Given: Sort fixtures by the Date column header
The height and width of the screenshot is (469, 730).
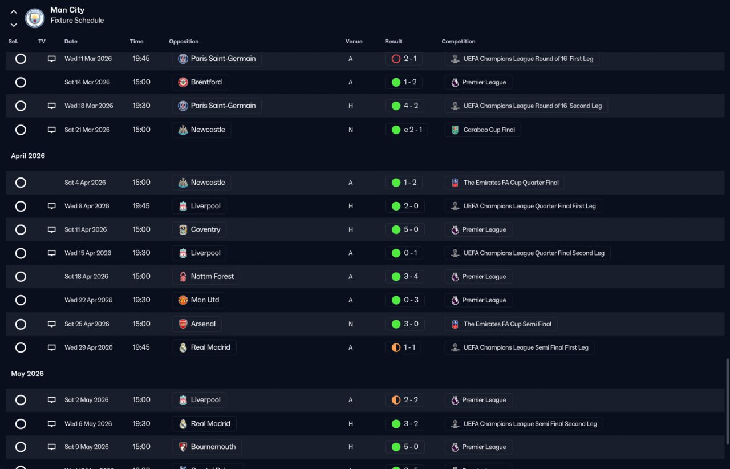Looking at the screenshot, I should pyautogui.click(x=71, y=42).
